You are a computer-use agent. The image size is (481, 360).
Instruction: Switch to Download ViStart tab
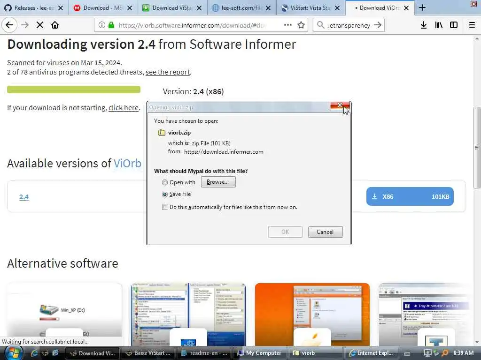pos(172,8)
